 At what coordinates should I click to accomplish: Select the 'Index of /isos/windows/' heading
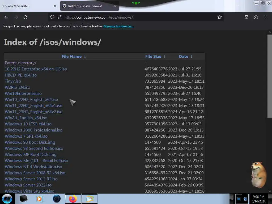click(x=53, y=42)
